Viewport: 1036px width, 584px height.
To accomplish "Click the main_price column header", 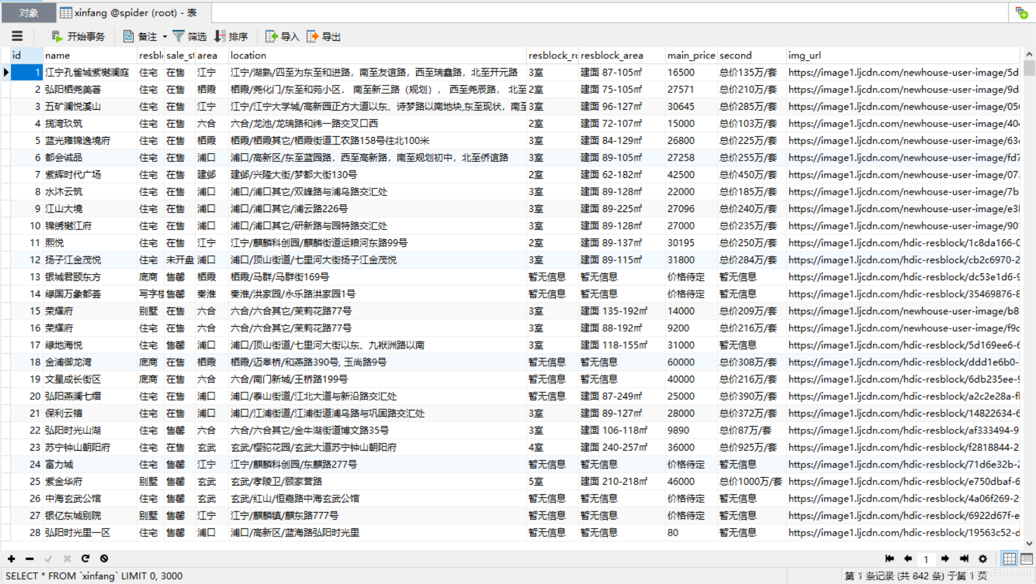I will pyautogui.click(x=691, y=55).
